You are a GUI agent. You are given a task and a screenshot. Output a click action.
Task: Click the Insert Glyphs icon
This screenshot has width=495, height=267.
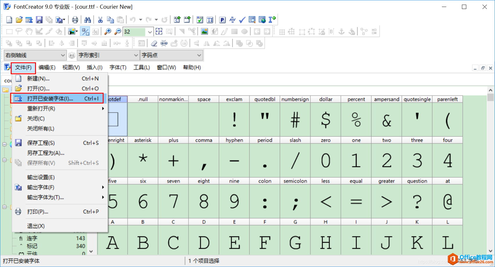(187, 20)
